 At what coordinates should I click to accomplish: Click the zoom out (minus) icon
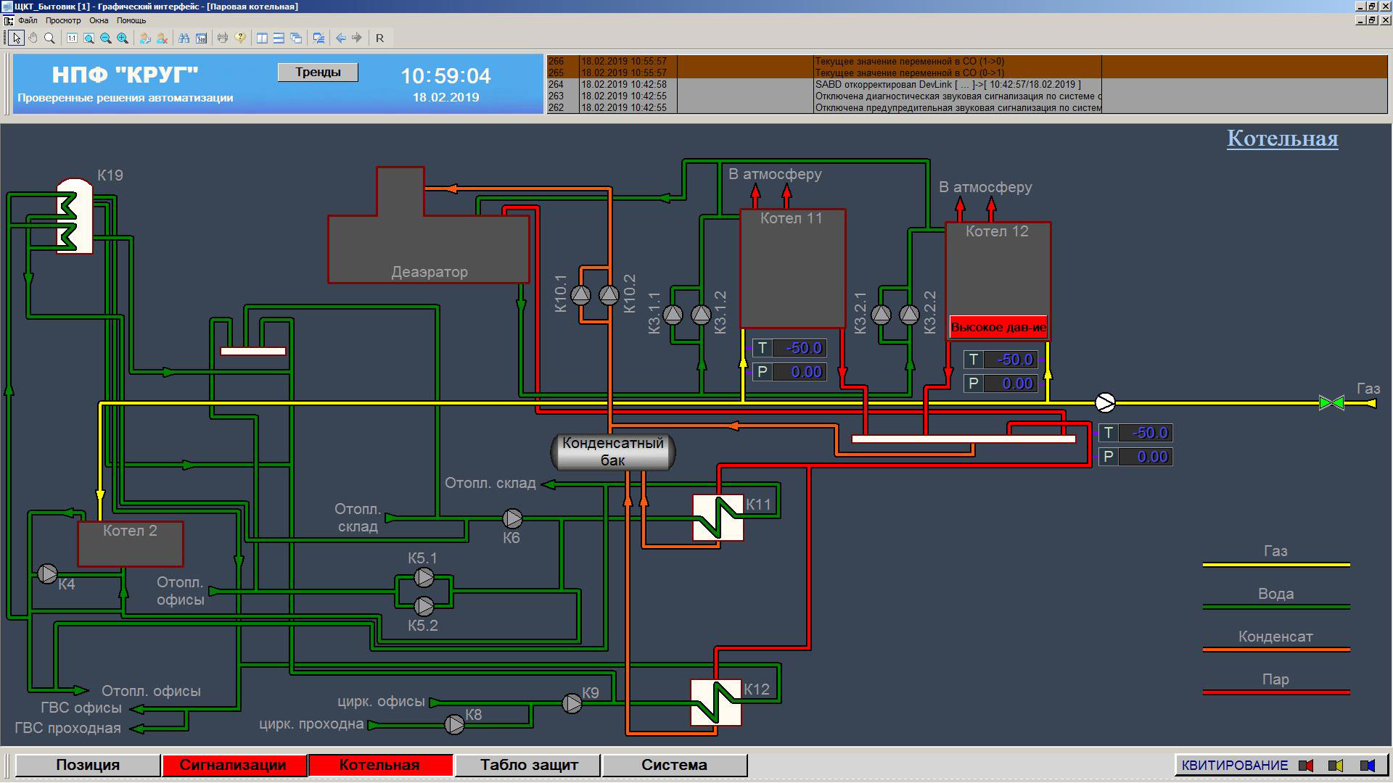[x=106, y=38]
